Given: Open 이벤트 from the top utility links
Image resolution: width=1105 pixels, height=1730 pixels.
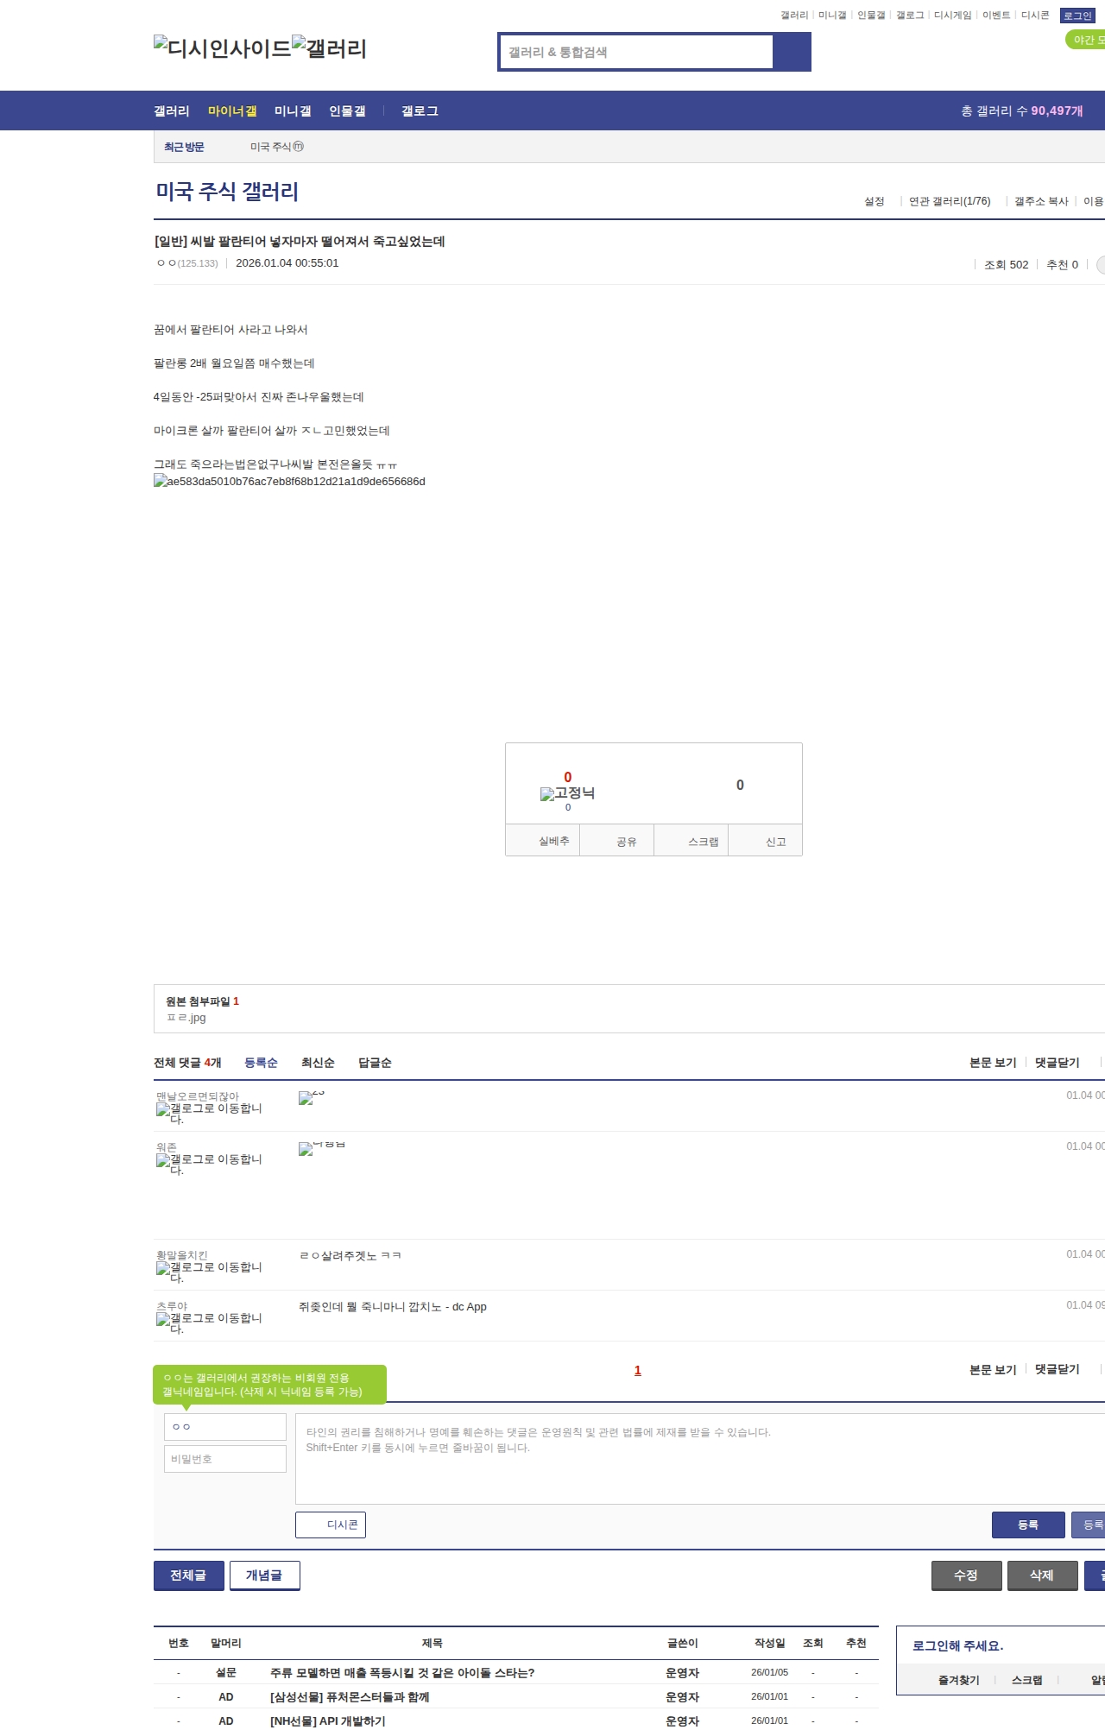Looking at the screenshot, I should pos(996,16).
